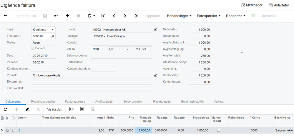Open the currency rate dropdown showing 1,00

pos(119,49)
